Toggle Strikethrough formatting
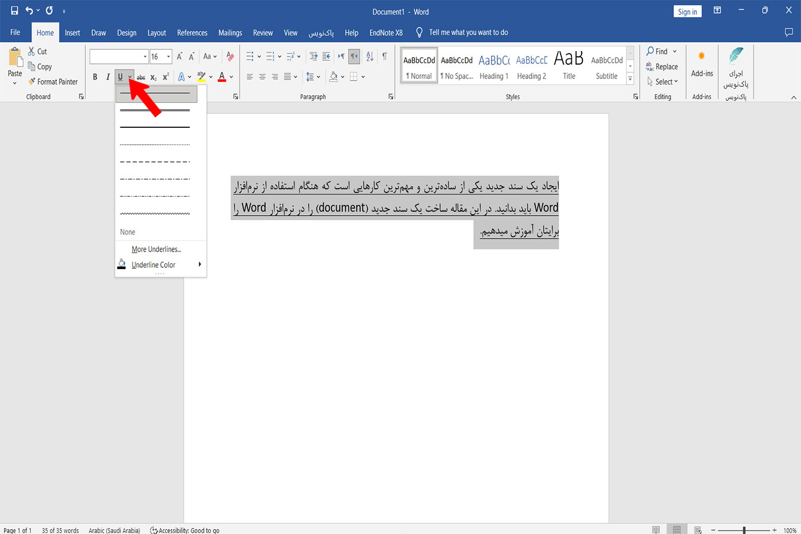Image resolution: width=801 pixels, height=534 pixels. 141,77
